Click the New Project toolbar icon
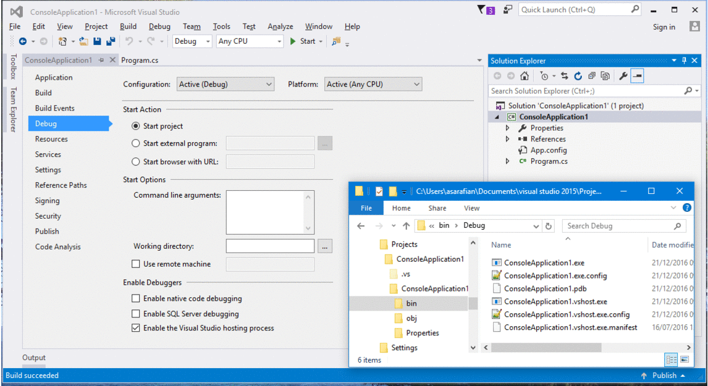The width and height of the screenshot is (708, 386). click(x=62, y=41)
